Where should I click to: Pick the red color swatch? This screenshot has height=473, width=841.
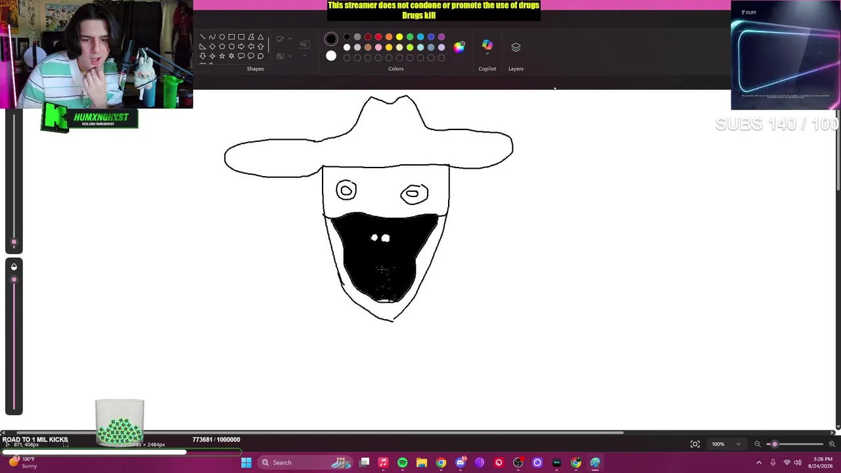(378, 37)
